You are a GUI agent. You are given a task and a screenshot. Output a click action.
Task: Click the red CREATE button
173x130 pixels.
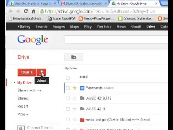point(27,72)
